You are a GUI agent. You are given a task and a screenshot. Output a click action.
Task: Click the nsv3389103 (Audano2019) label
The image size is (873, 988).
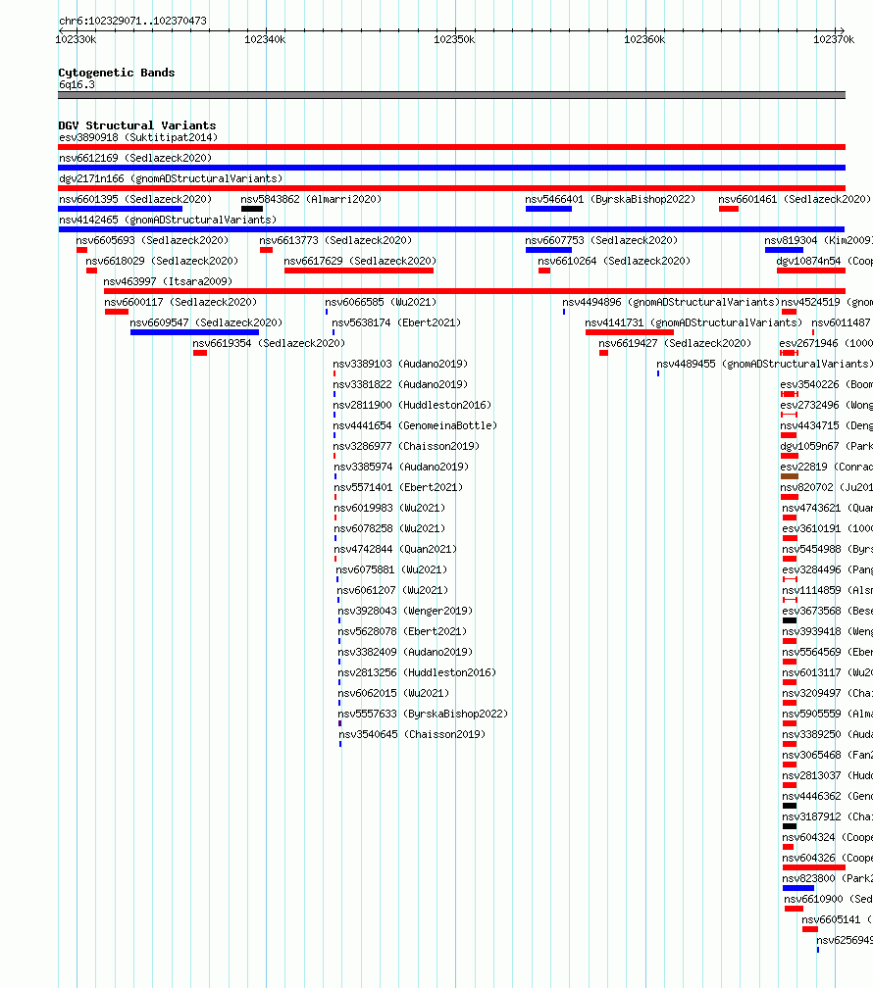tap(400, 365)
